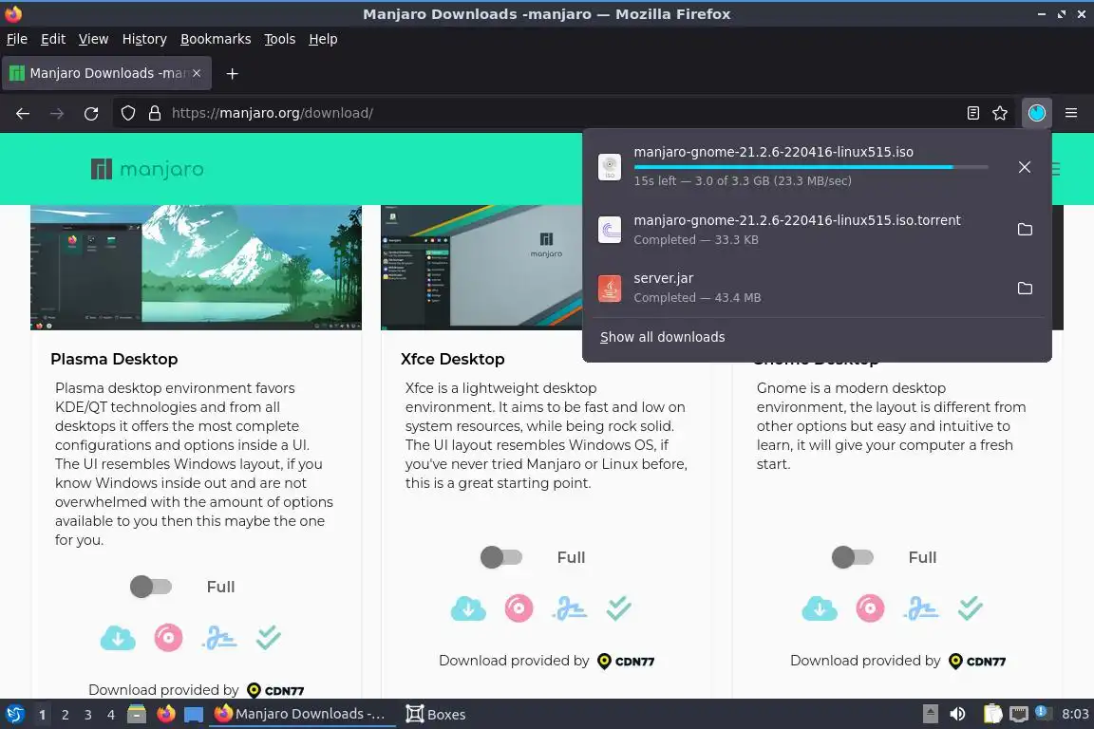Open the Edit menu
Viewport: 1094px width, 729px height.
53,39
